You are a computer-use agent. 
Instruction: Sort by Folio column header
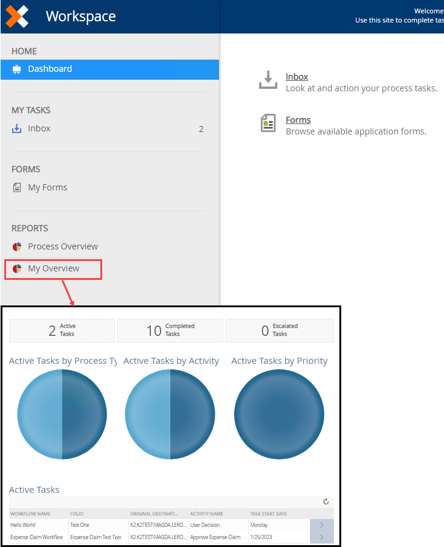pos(77,514)
